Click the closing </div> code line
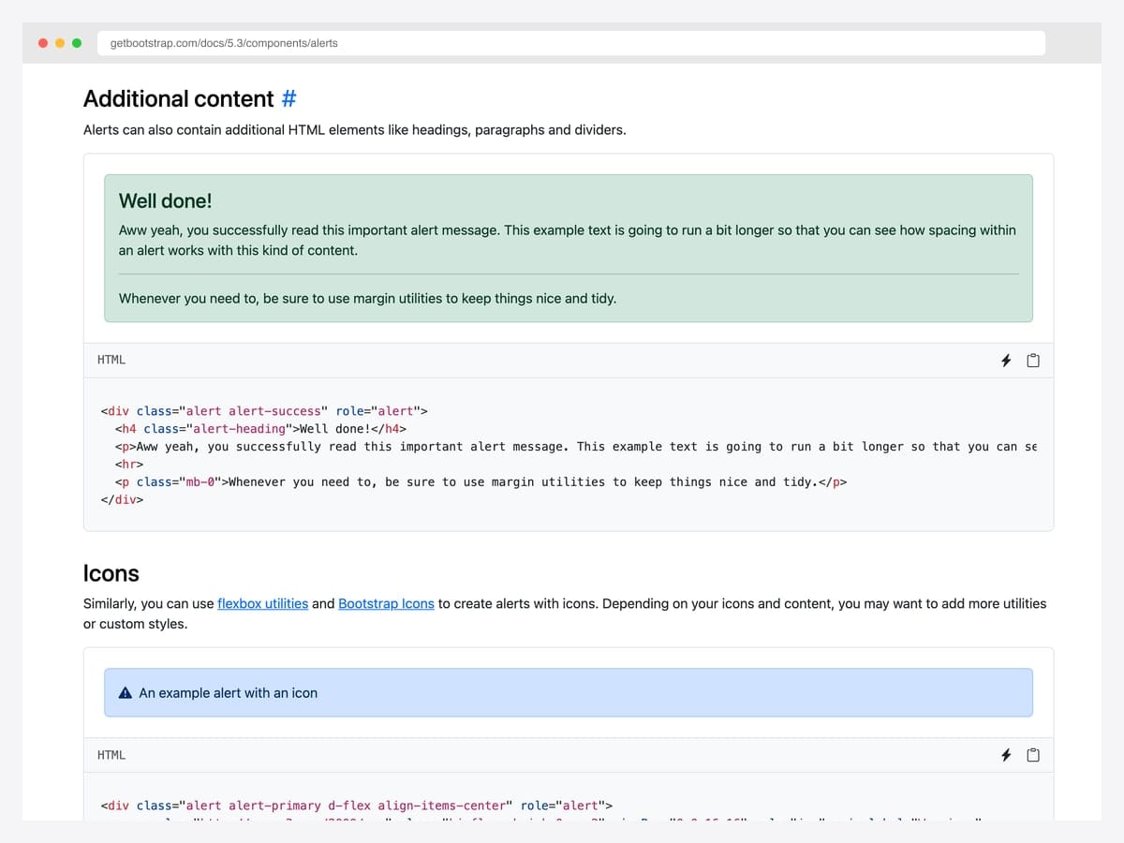Screen dimensions: 1124x843 pos(122,499)
